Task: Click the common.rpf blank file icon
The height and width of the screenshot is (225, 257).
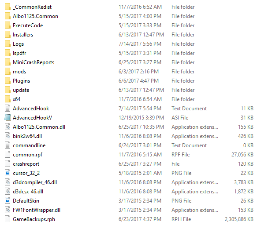Action: pyautogui.click(x=7, y=155)
